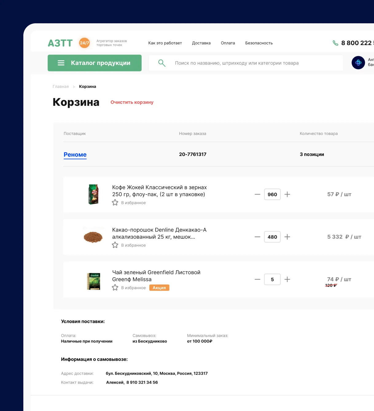Click quantity field showing 960

click(x=272, y=194)
